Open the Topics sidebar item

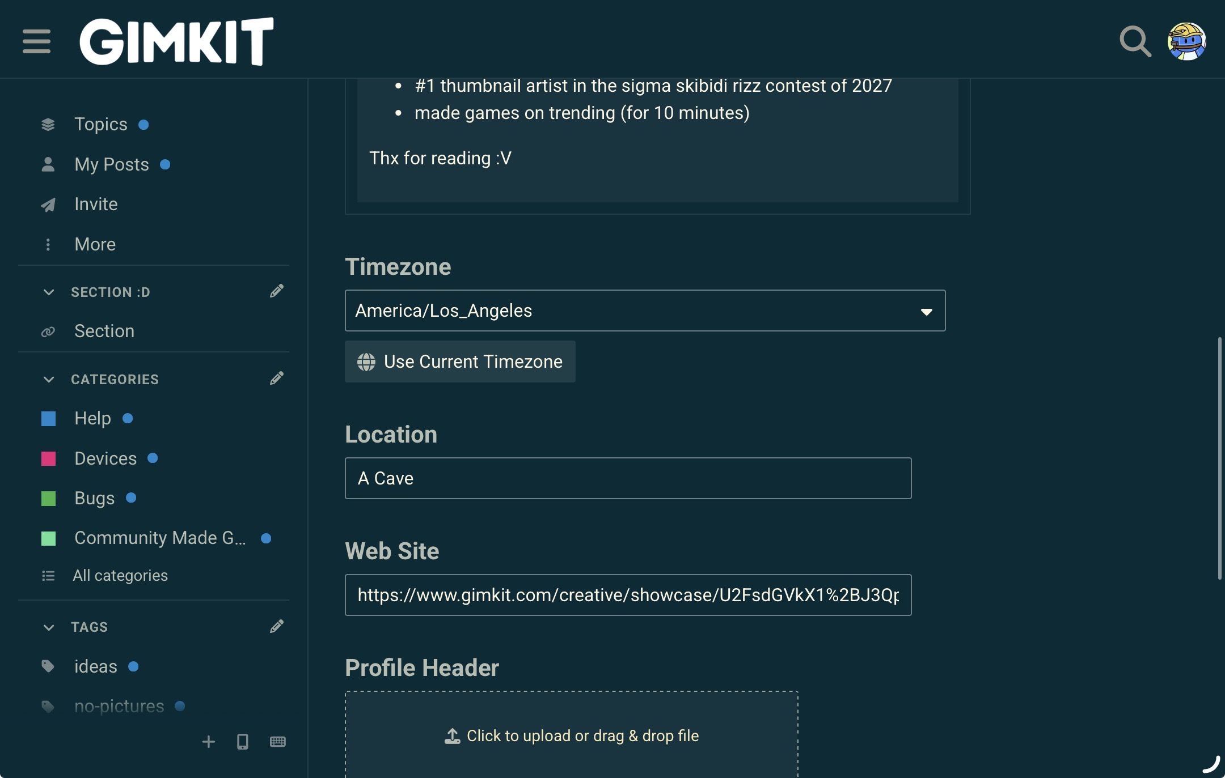(x=100, y=124)
